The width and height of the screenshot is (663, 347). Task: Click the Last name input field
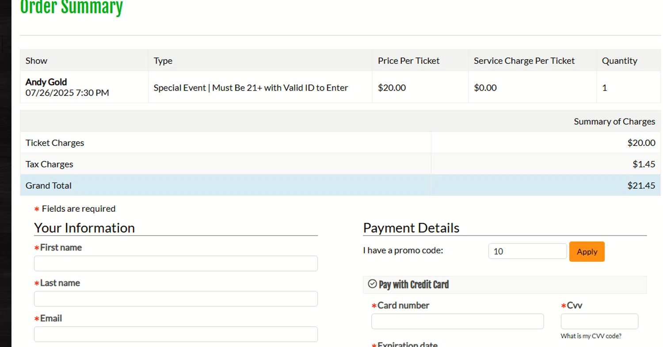coord(176,299)
